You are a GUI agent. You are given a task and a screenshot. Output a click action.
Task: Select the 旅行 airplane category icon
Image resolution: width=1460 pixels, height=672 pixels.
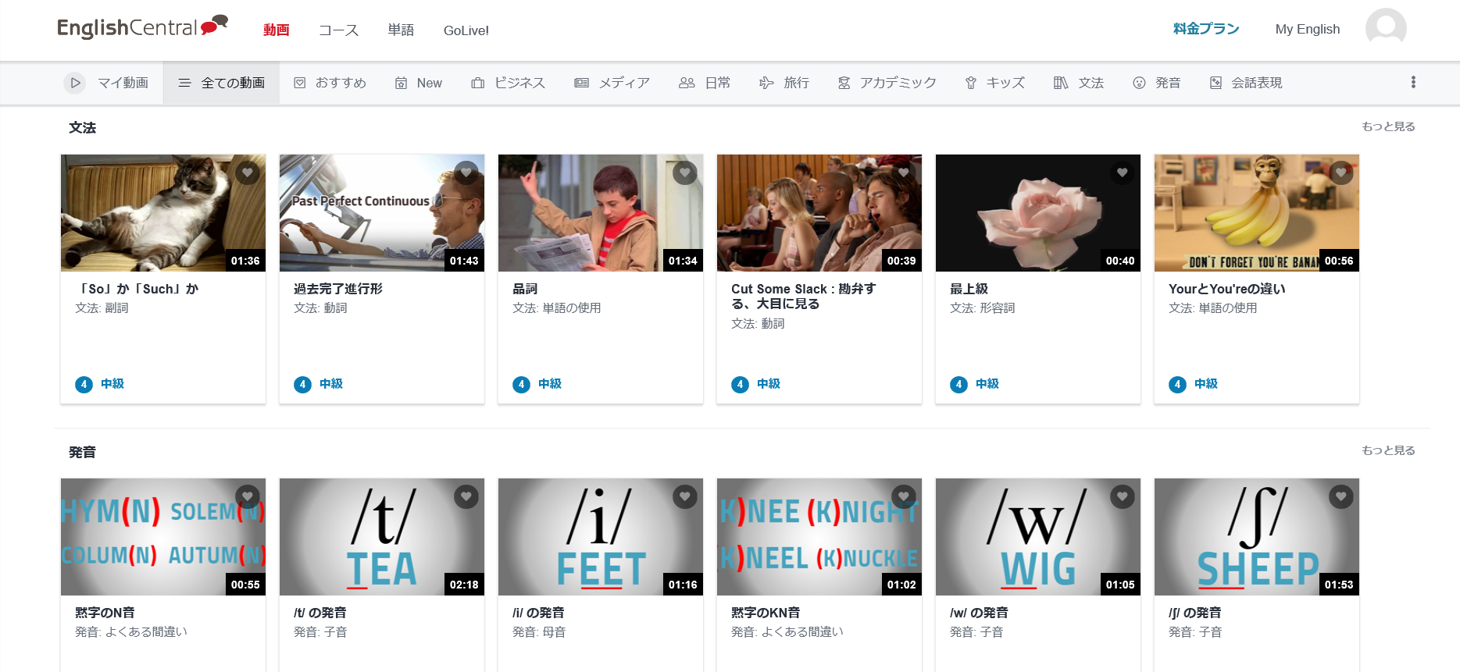(x=766, y=83)
